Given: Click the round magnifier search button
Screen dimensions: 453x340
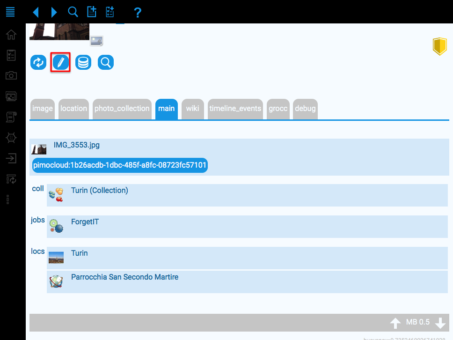Looking at the screenshot, I should [106, 62].
